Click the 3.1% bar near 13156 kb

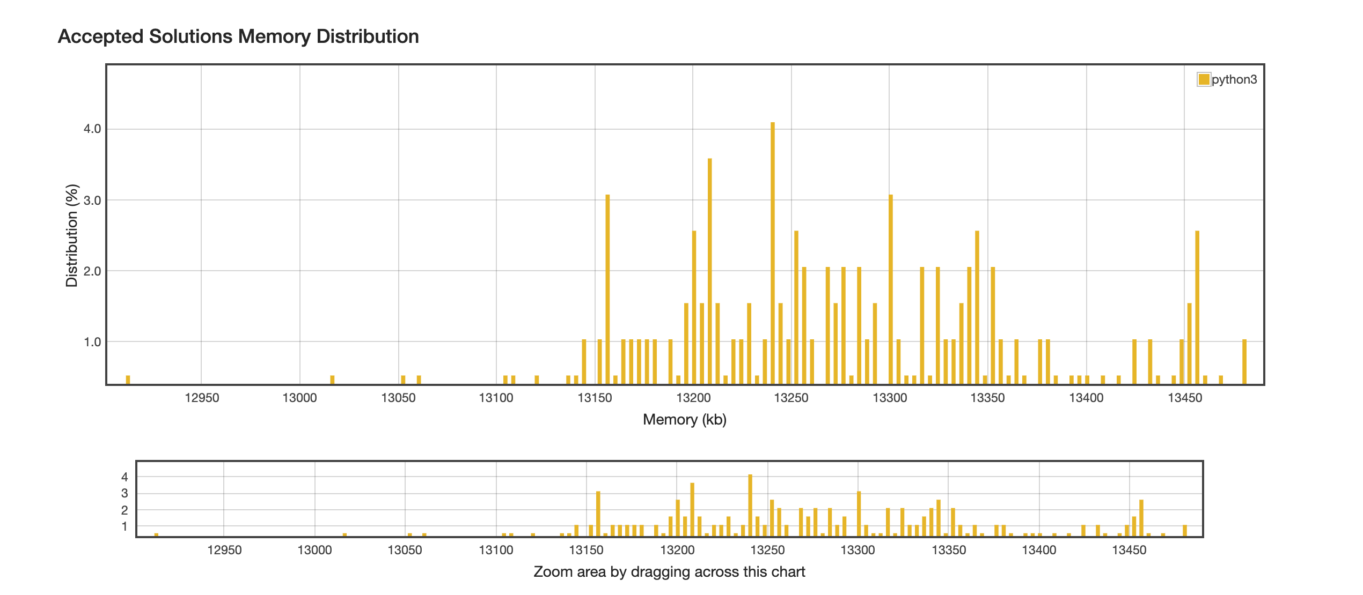(607, 289)
